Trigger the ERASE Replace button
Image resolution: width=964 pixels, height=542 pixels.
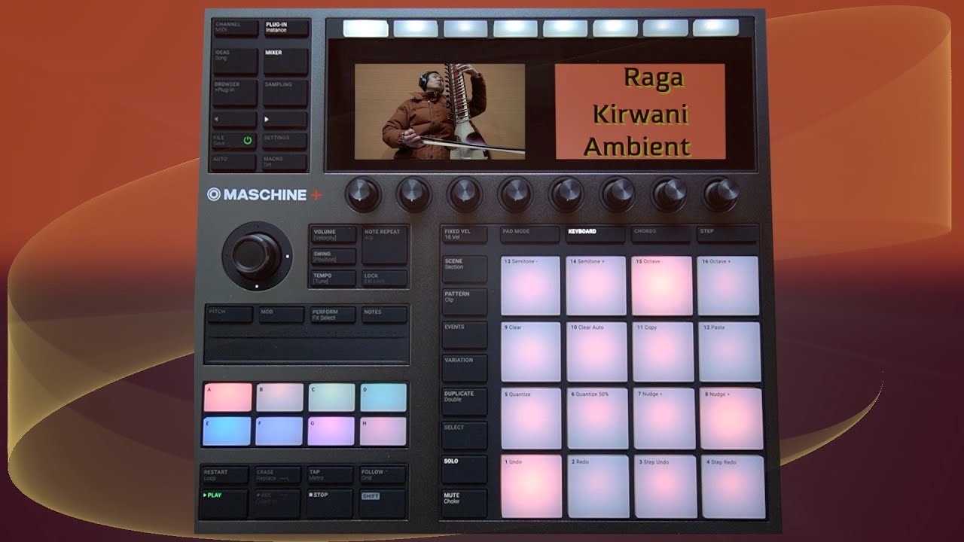276,475
